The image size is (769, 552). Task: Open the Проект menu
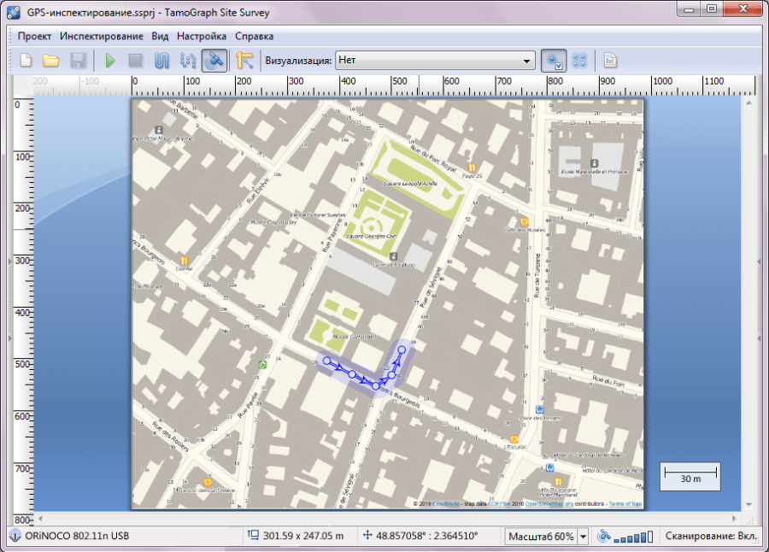pyautogui.click(x=34, y=36)
